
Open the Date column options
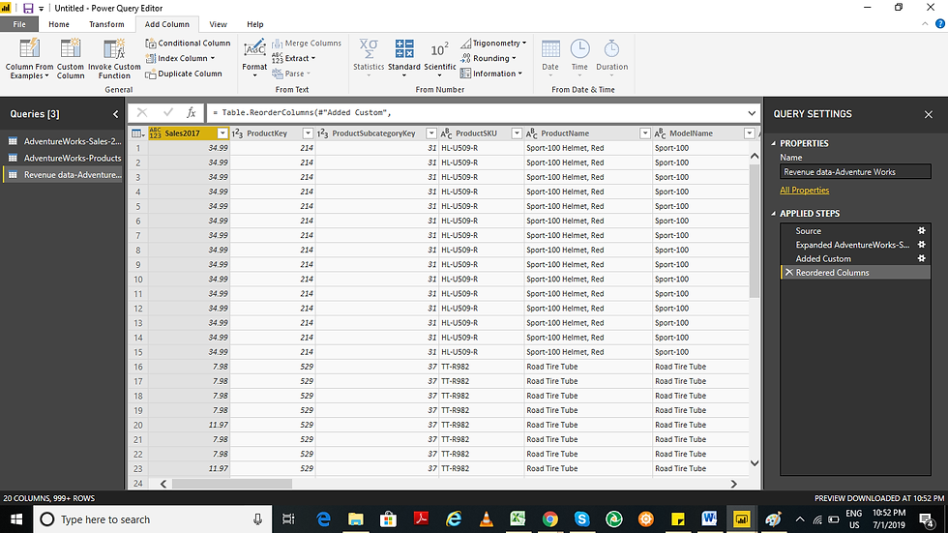pos(550,59)
